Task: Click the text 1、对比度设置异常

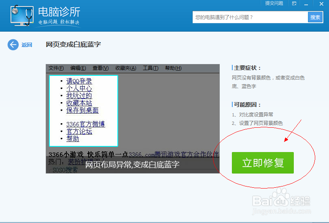Action: [x=253, y=115]
